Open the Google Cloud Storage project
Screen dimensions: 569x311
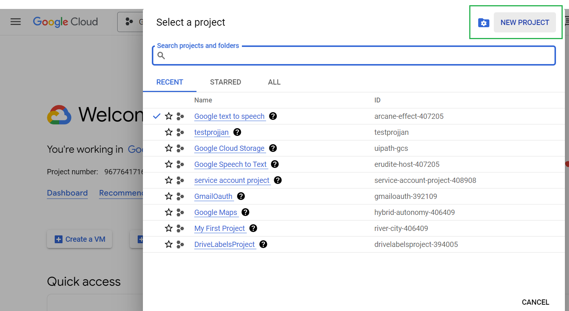(x=229, y=148)
